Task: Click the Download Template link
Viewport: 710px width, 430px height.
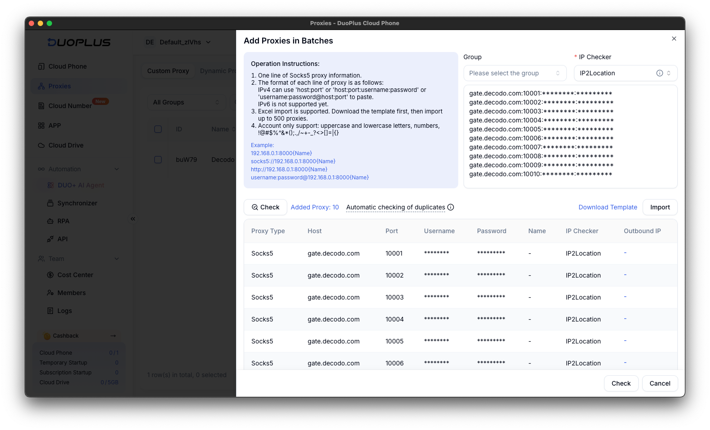Action: [x=608, y=207]
